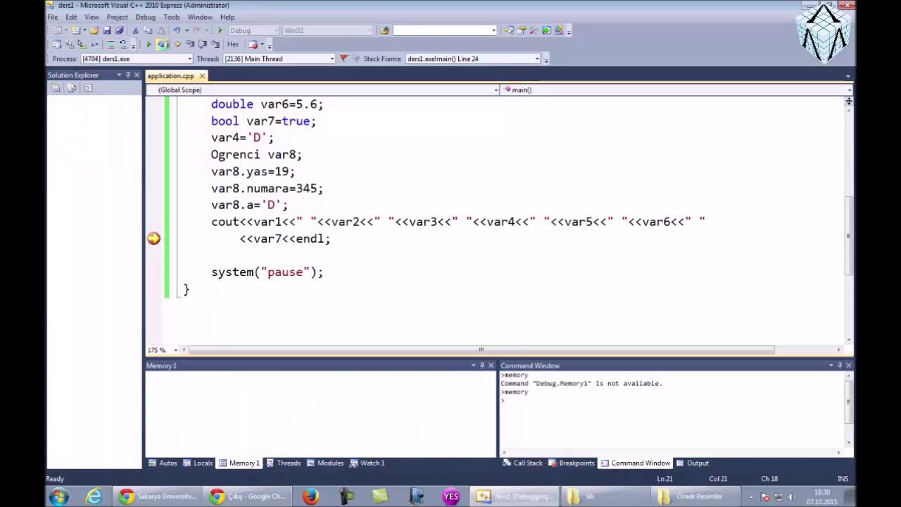901x507 pixels.
Task: Click the second Solution Explorer toolbar icon
Action: click(x=72, y=88)
